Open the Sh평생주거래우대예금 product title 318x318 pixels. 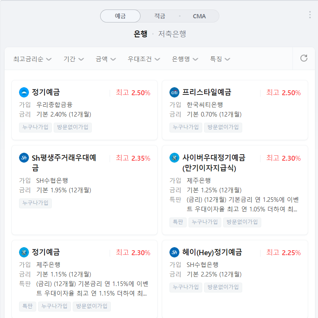(64, 163)
